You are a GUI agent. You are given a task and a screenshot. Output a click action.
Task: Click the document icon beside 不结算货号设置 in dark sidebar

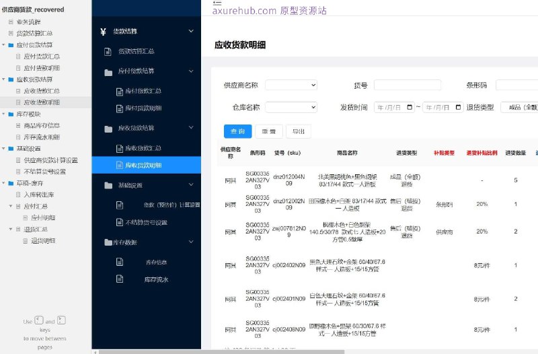click(120, 222)
